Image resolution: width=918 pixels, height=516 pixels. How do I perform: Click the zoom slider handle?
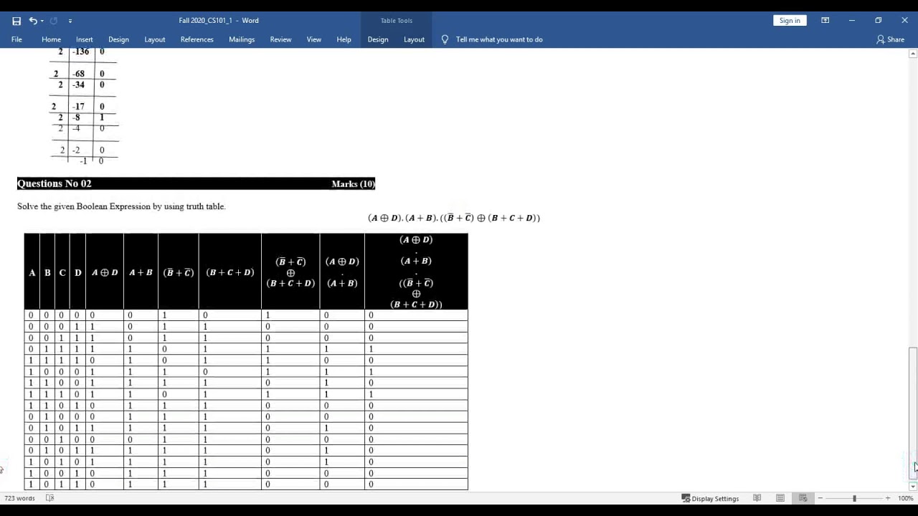click(x=854, y=498)
